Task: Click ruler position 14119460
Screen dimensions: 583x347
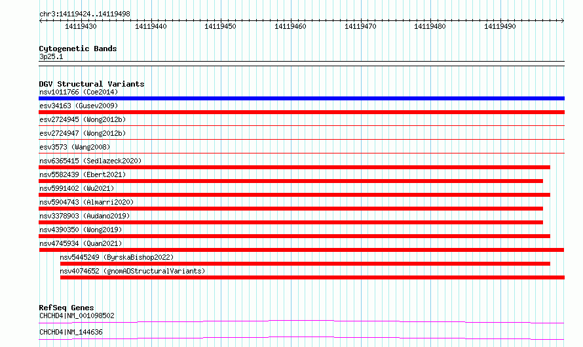Action: [x=290, y=26]
